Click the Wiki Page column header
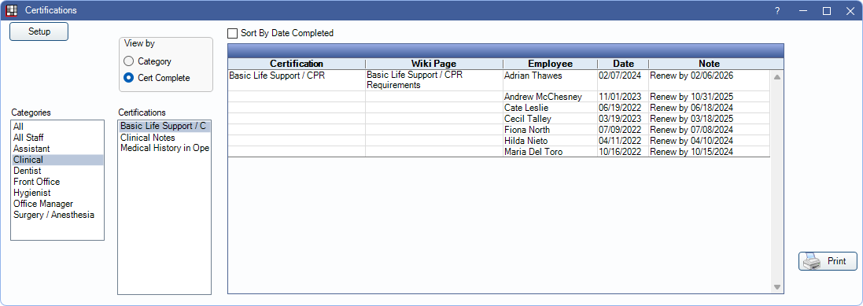 [434, 64]
